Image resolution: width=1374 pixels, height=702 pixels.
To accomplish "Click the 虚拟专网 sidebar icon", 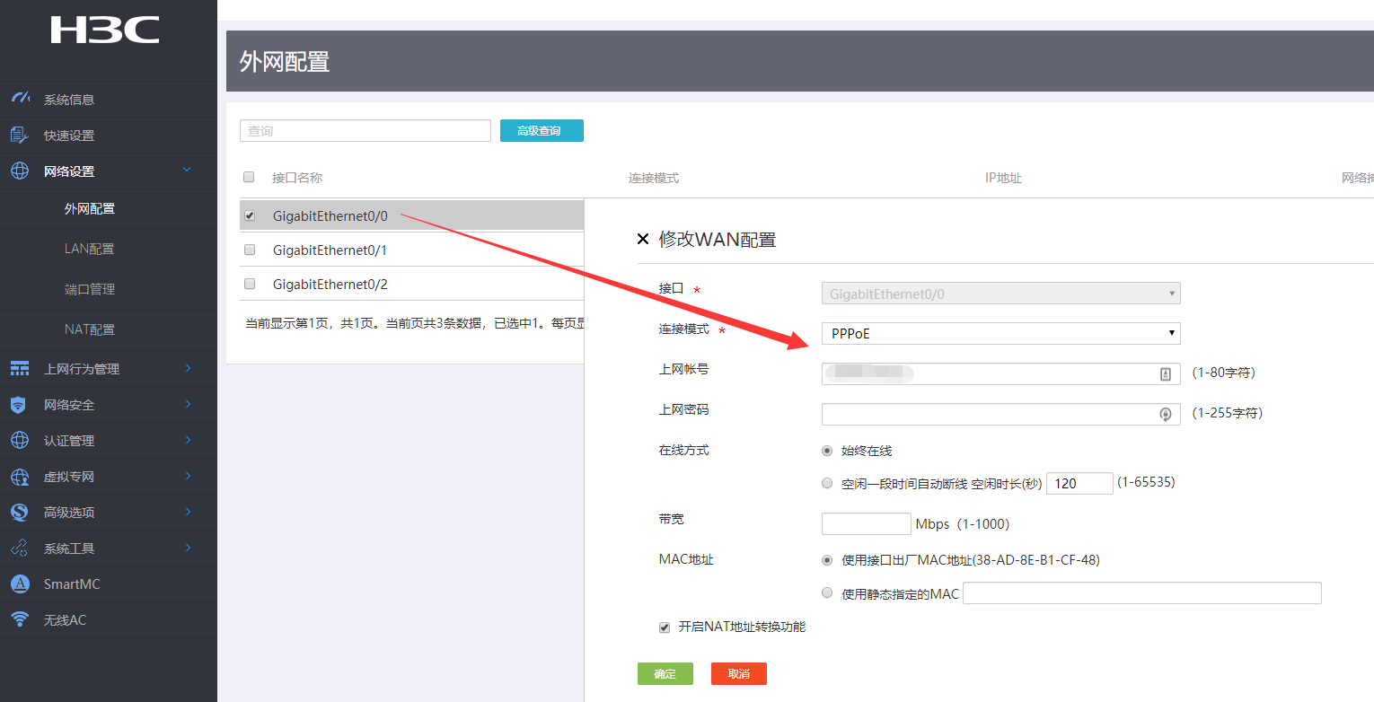I will pos(20,476).
